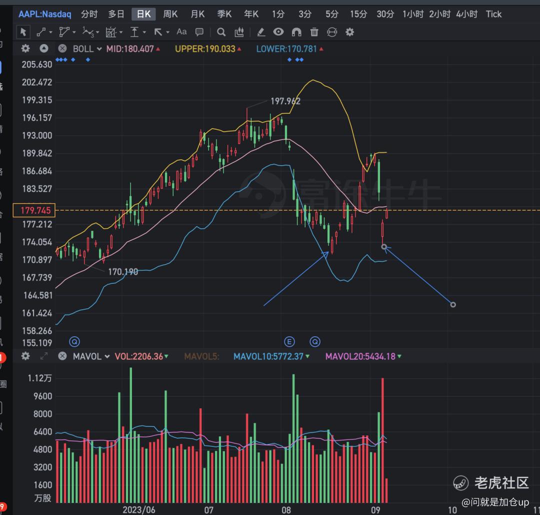Open polygon tool options dropdown arrow
Screen dimensions: 540x515
[x=73, y=33]
